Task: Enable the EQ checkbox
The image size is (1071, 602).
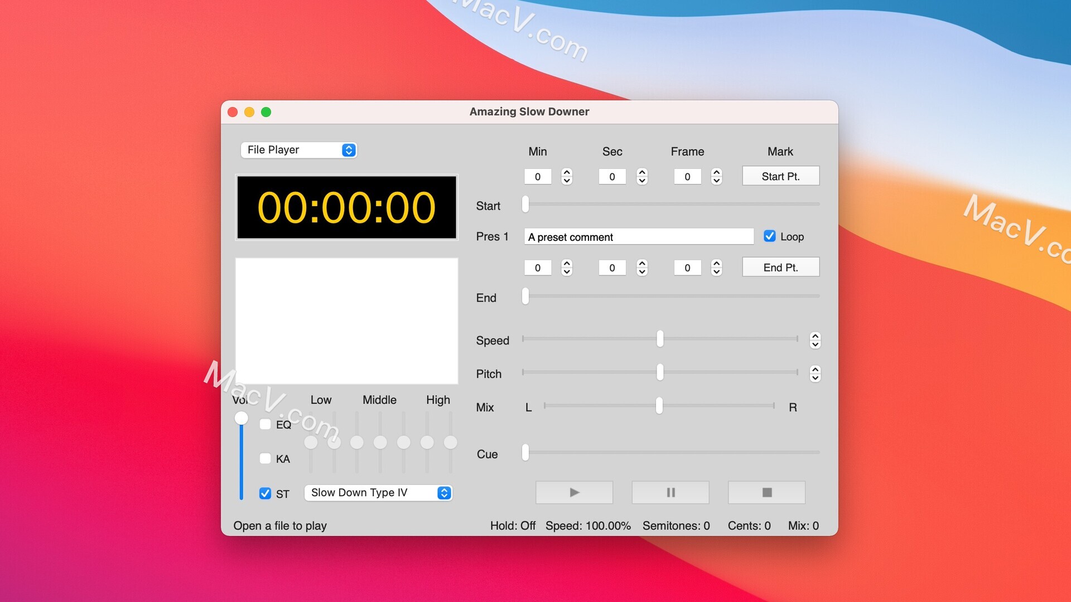Action: (x=266, y=424)
